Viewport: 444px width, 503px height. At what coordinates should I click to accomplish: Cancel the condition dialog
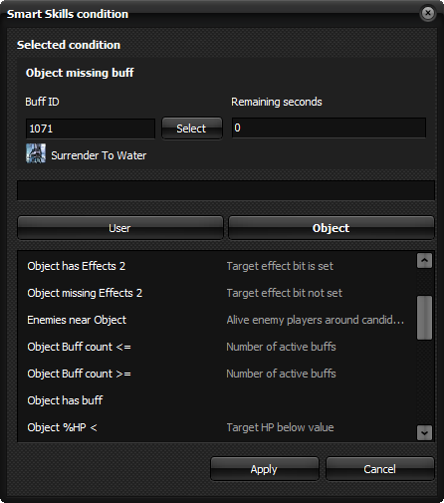click(379, 469)
